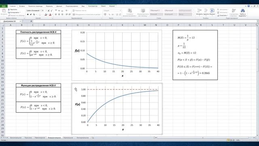Apply the Обычный 2 cell style
259x146 pixels.
pos(157,11)
